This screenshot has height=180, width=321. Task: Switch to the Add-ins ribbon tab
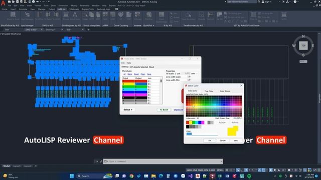(x=62, y=9)
